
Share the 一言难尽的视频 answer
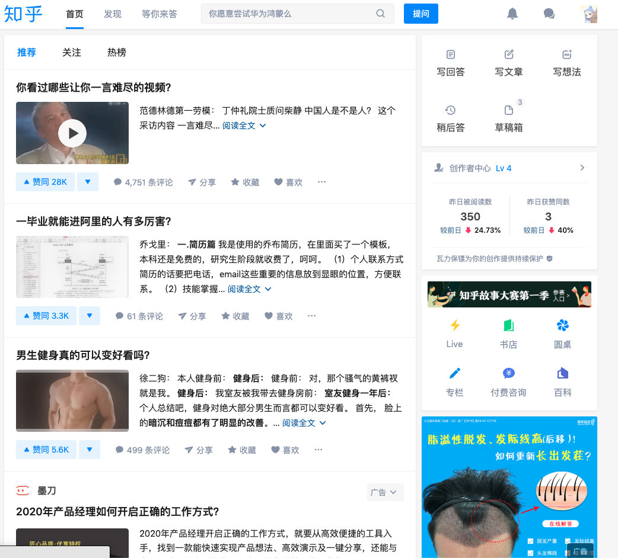(x=202, y=182)
